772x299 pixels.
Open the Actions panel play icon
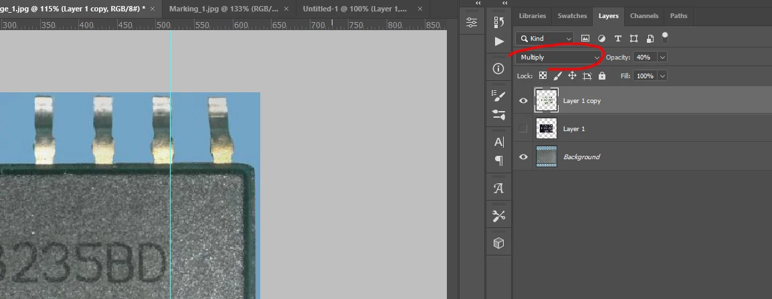click(499, 41)
